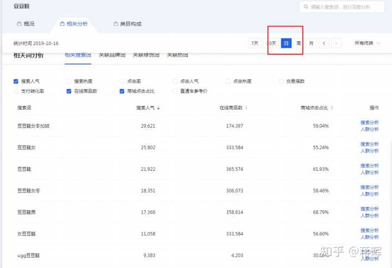392x268 pixels.
Task: Click the search magnifier icon
Action: point(305,7)
